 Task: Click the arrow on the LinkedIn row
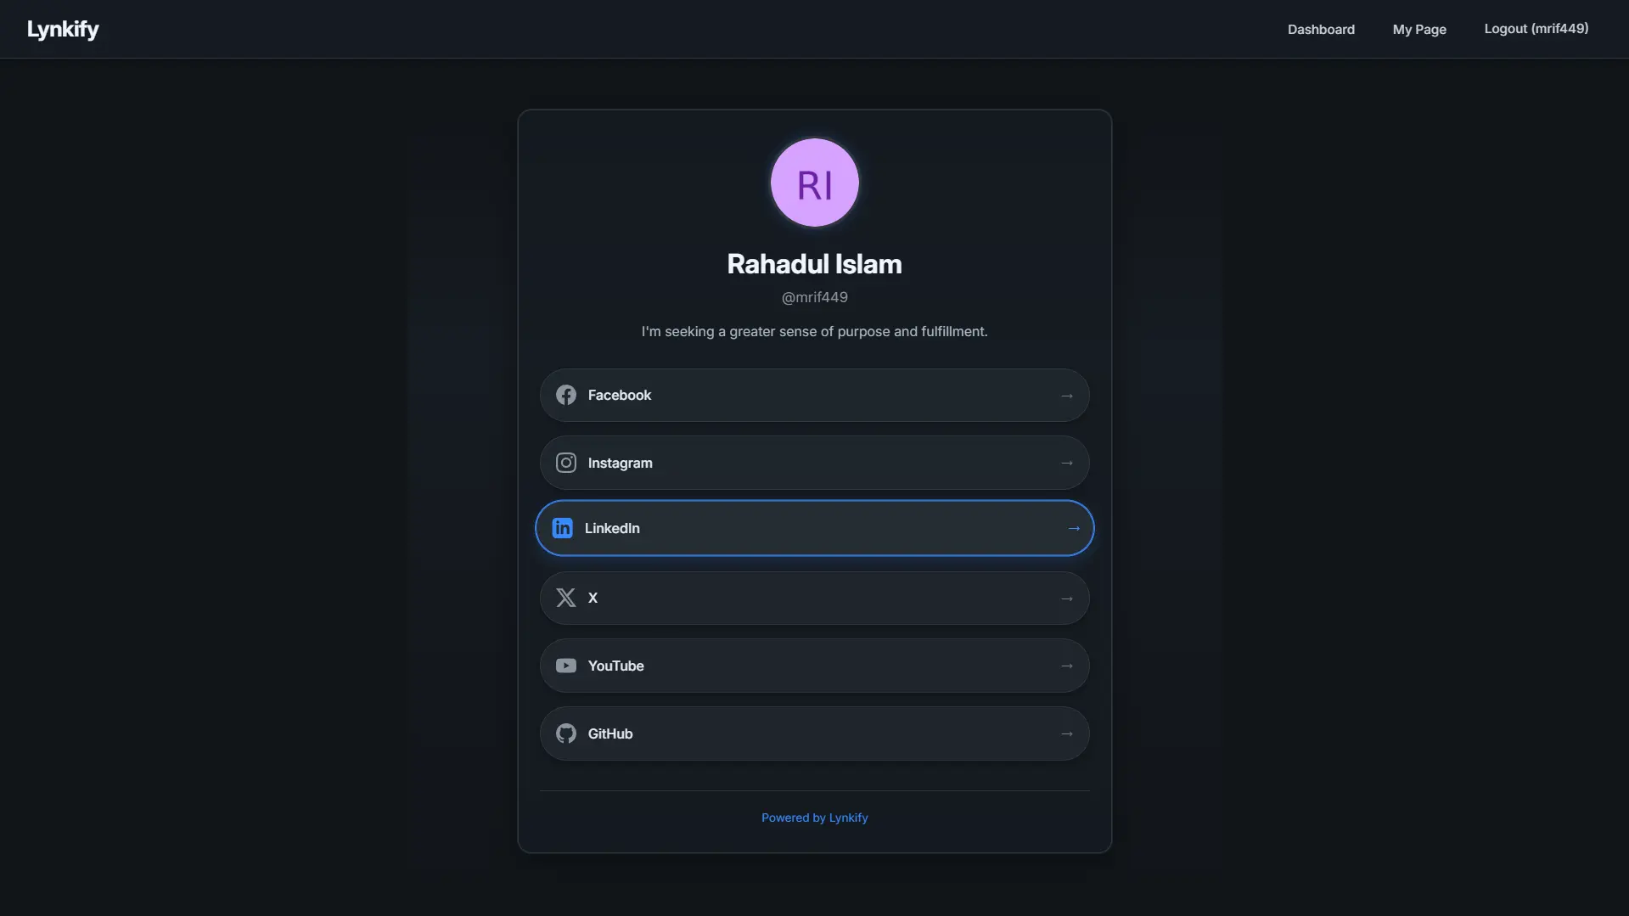click(1073, 528)
